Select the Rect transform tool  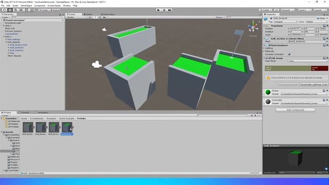27,10
